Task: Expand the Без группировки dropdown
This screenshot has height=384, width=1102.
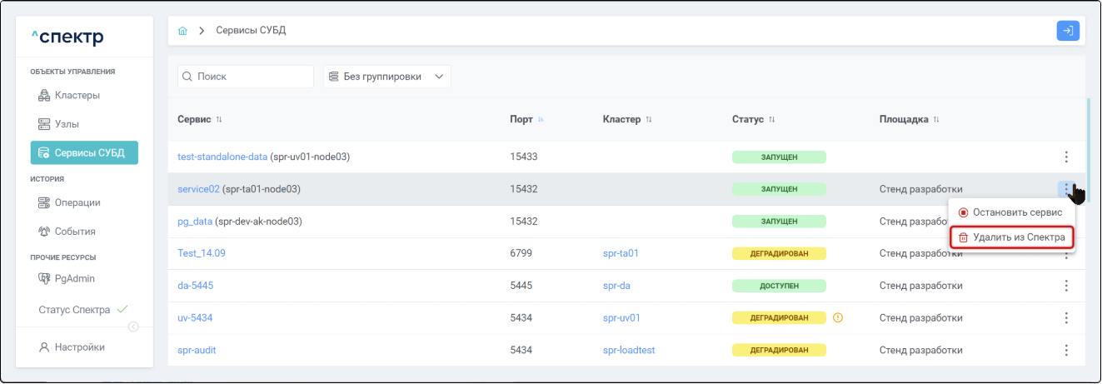Action: [x=386, y=77]
